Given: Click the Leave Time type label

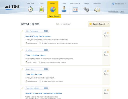Looking at the screenshot, I should [30, 69].
